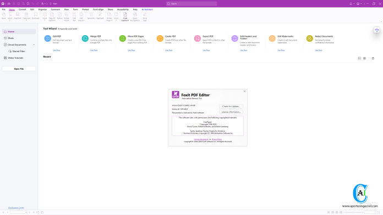Click the Merge PDF wizard icon
The width and height of the screenshot is (383, 215).
(x=85, y=38)
